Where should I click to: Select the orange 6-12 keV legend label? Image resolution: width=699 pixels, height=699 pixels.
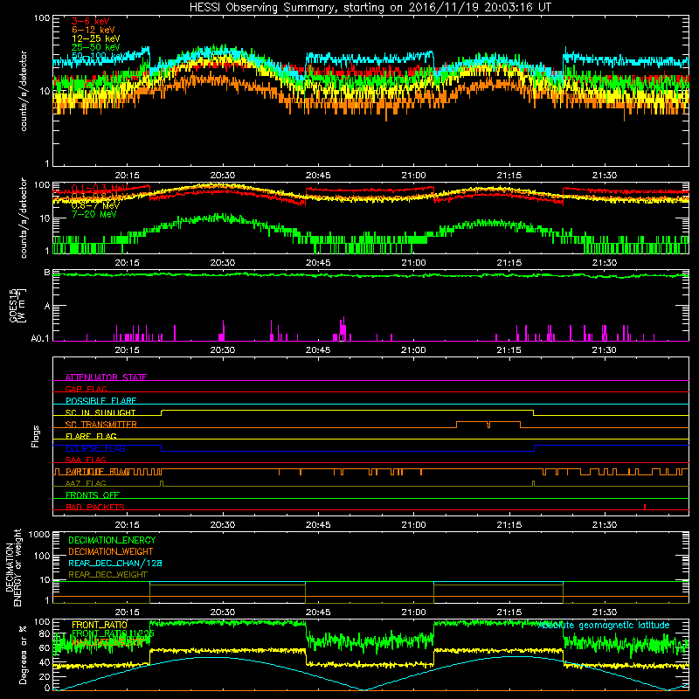point(93,30)
